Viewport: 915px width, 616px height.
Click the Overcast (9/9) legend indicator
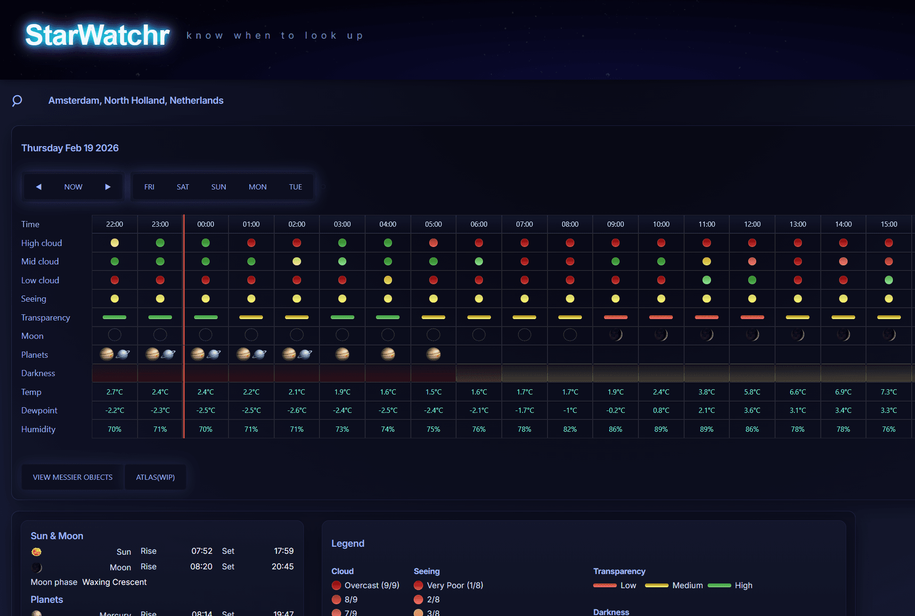(x=336, y=585)
